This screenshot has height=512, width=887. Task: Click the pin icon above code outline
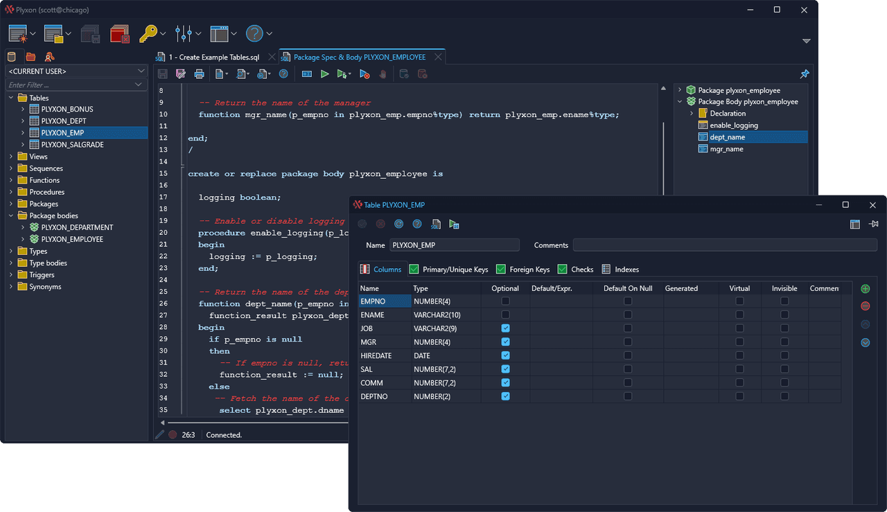805,73
